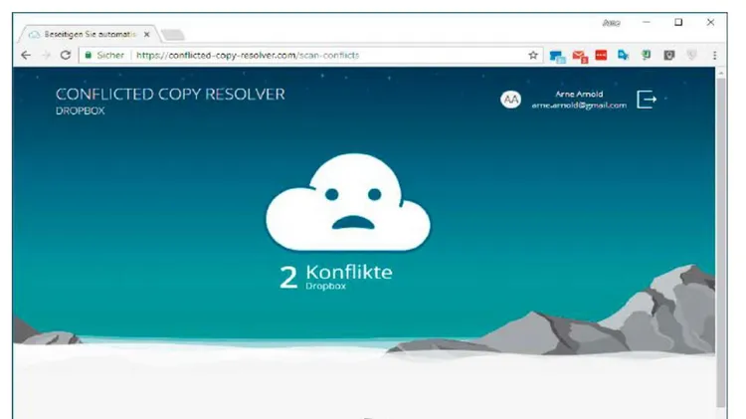The height and width of the screenshot is (419, 746).
Task: Click the green extension icon
Action: coord(647,55)
